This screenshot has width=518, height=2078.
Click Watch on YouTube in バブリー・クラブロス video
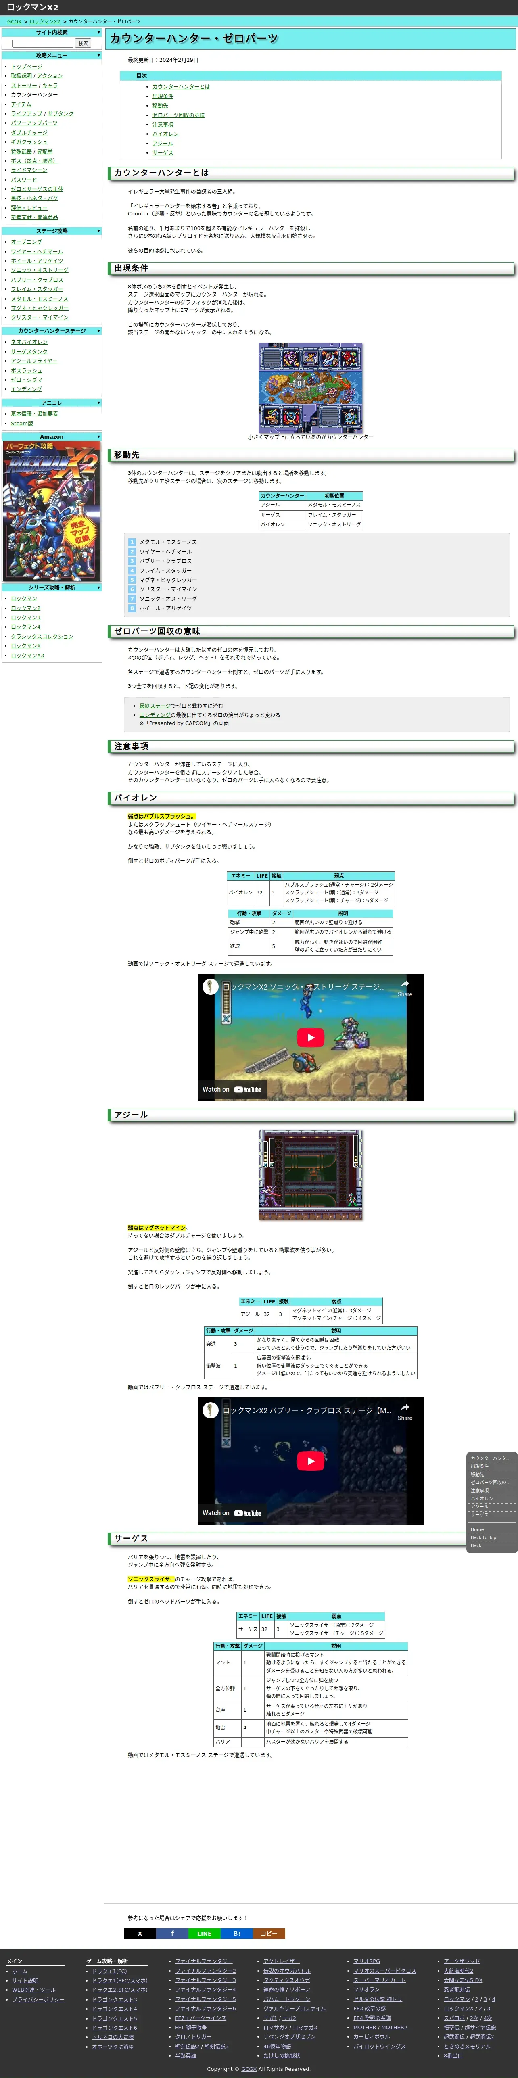pos(232,1512)
